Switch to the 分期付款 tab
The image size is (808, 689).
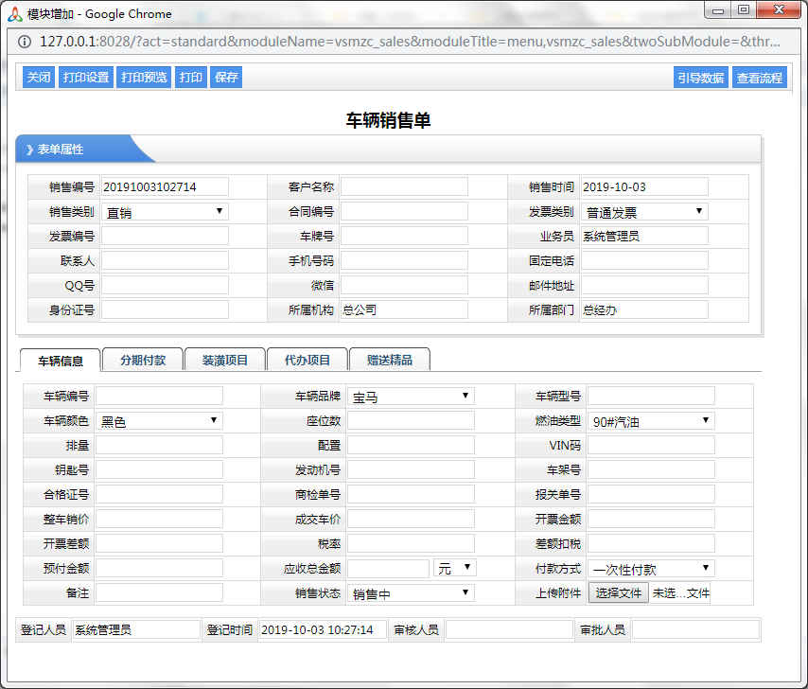[142, 360]
